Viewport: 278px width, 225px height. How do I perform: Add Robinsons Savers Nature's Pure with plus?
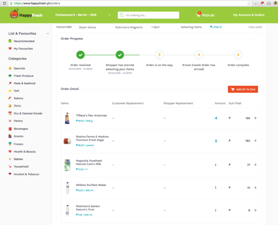(x=255, y=210)
